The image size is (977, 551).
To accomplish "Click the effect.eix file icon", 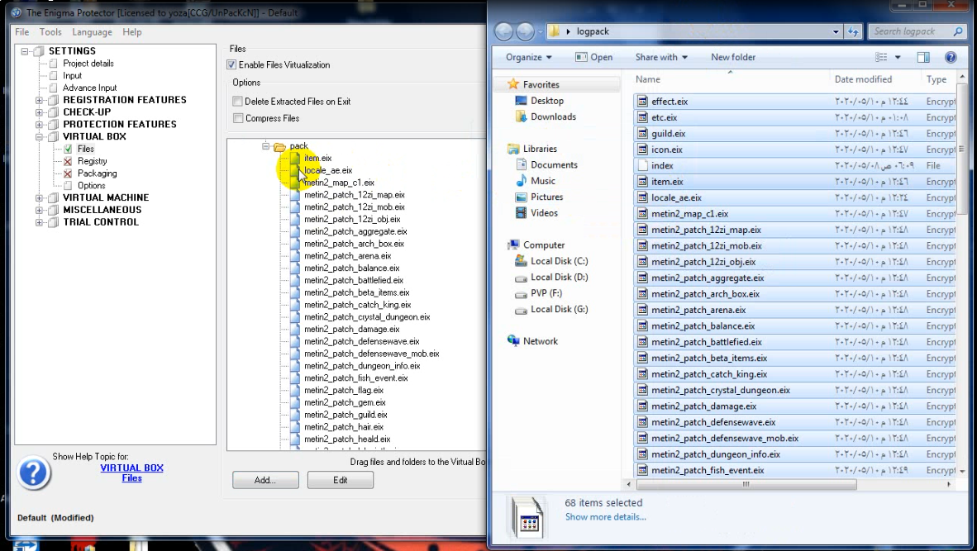I will click(642, 101).
